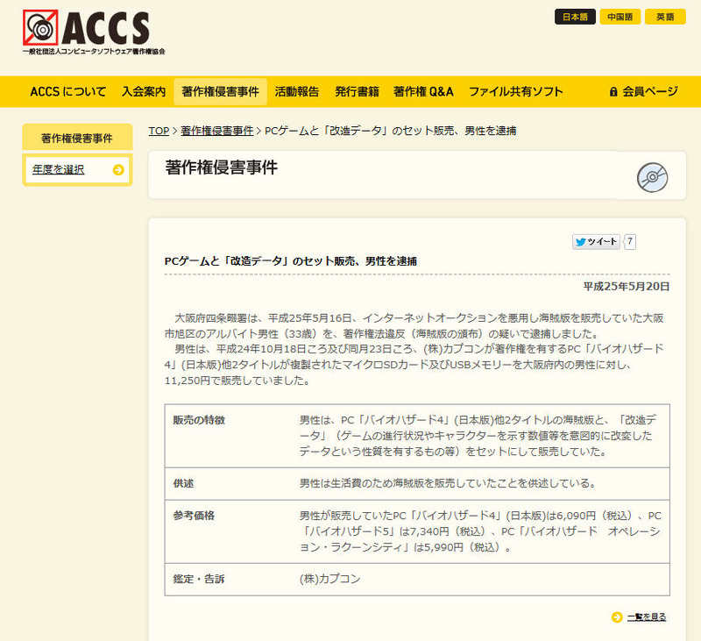701x641 pixels.
Task: Switch language to 中国語
Action: (620, 17)
